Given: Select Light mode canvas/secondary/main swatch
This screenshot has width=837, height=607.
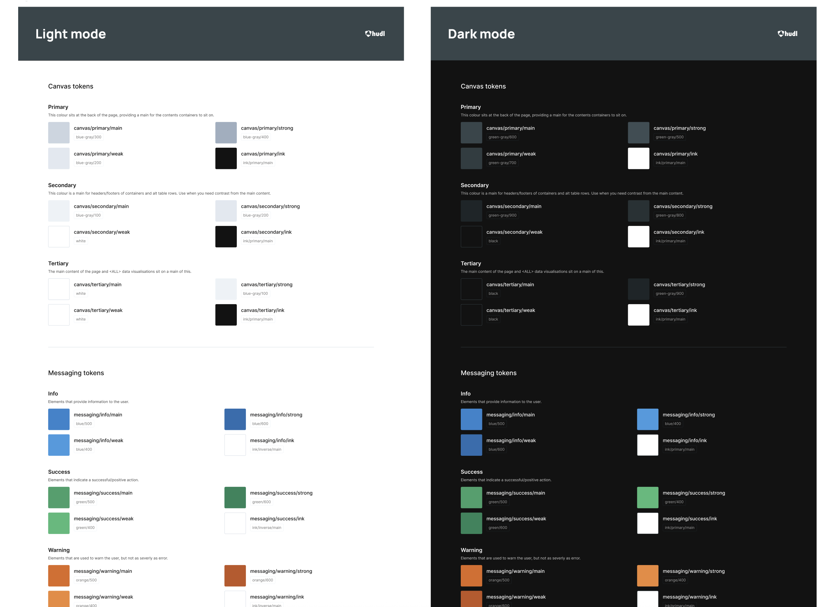Looking at the screenshot, I should pos(59,211).
